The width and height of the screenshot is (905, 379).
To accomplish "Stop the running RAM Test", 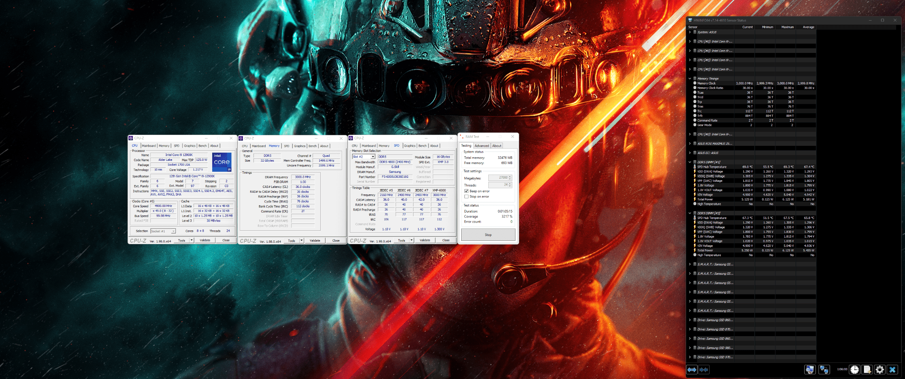I will [488, 235].
